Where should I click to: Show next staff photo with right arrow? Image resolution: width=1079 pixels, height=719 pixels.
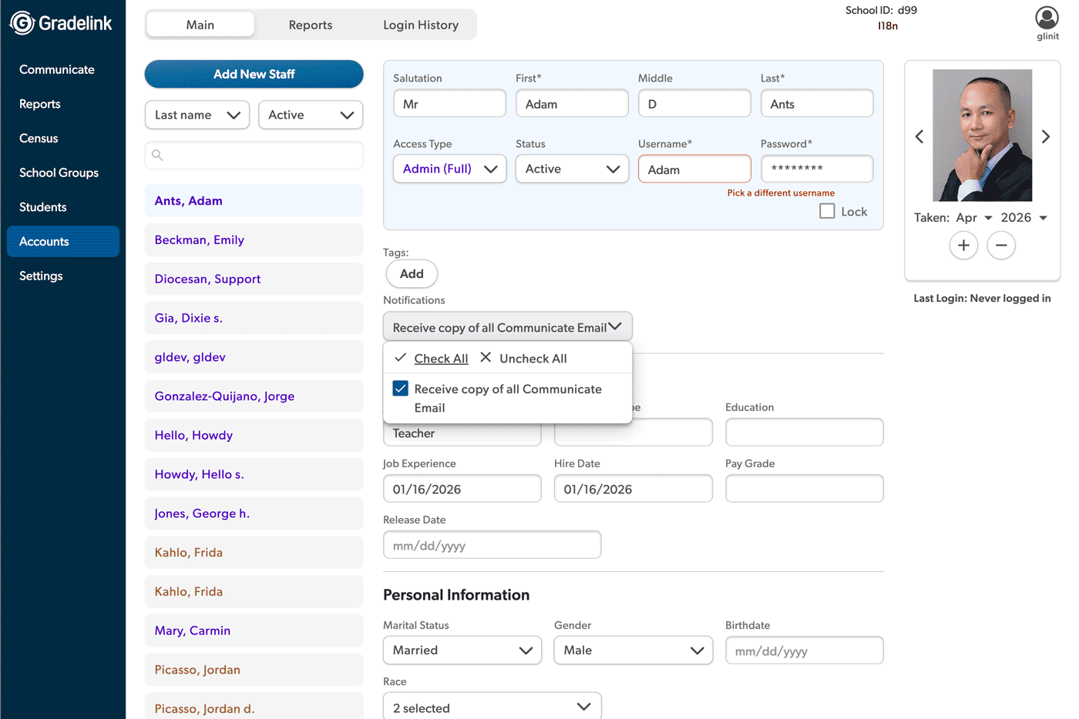[x=1045, y=137]
